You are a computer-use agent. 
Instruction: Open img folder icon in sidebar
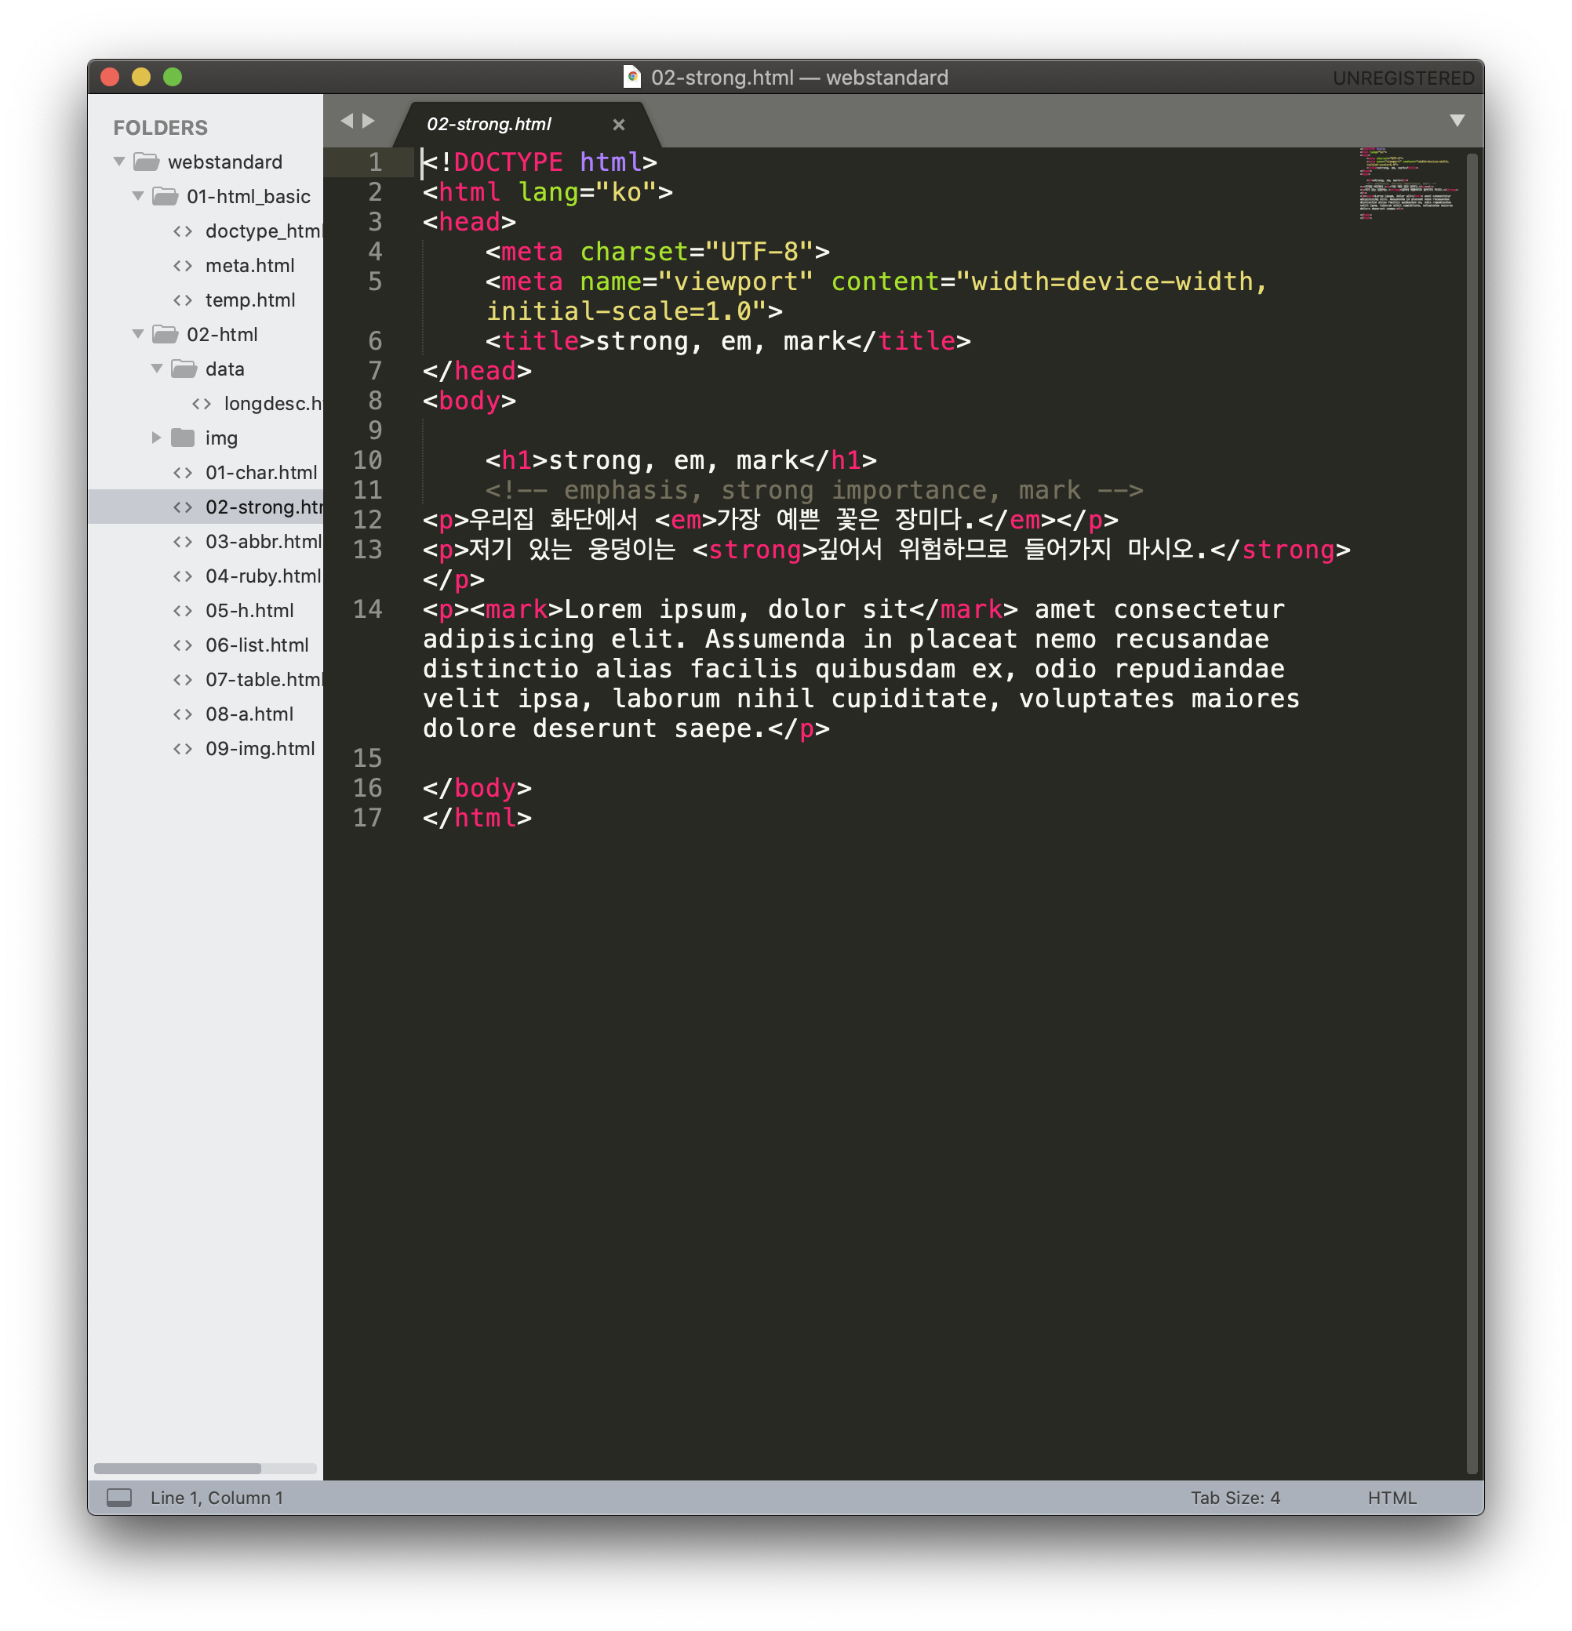[182, 438]
